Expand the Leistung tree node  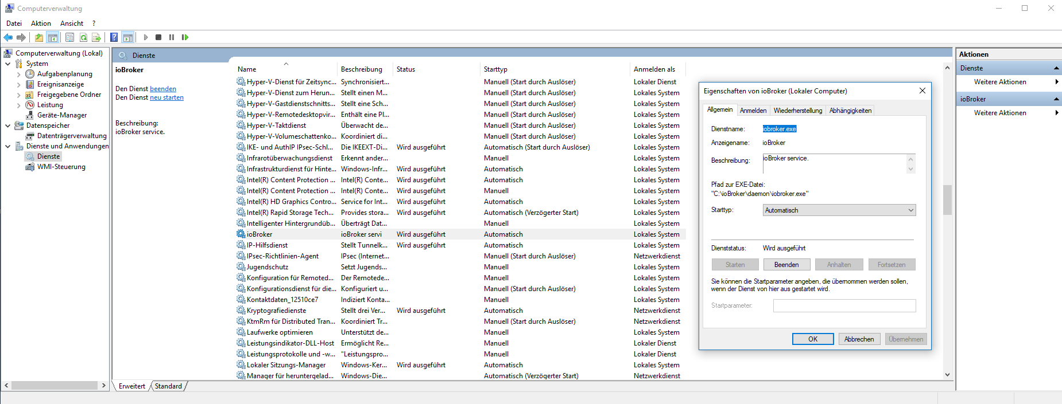click(18, 105)
